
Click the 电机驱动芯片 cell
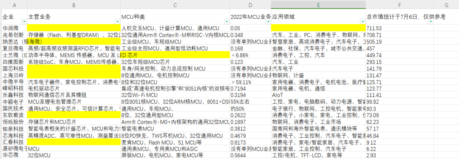pyautogui.click(x=74, y=88)
